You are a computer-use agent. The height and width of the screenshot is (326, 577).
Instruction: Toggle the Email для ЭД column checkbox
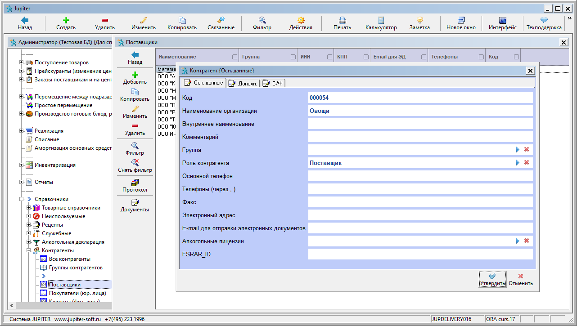424,57
